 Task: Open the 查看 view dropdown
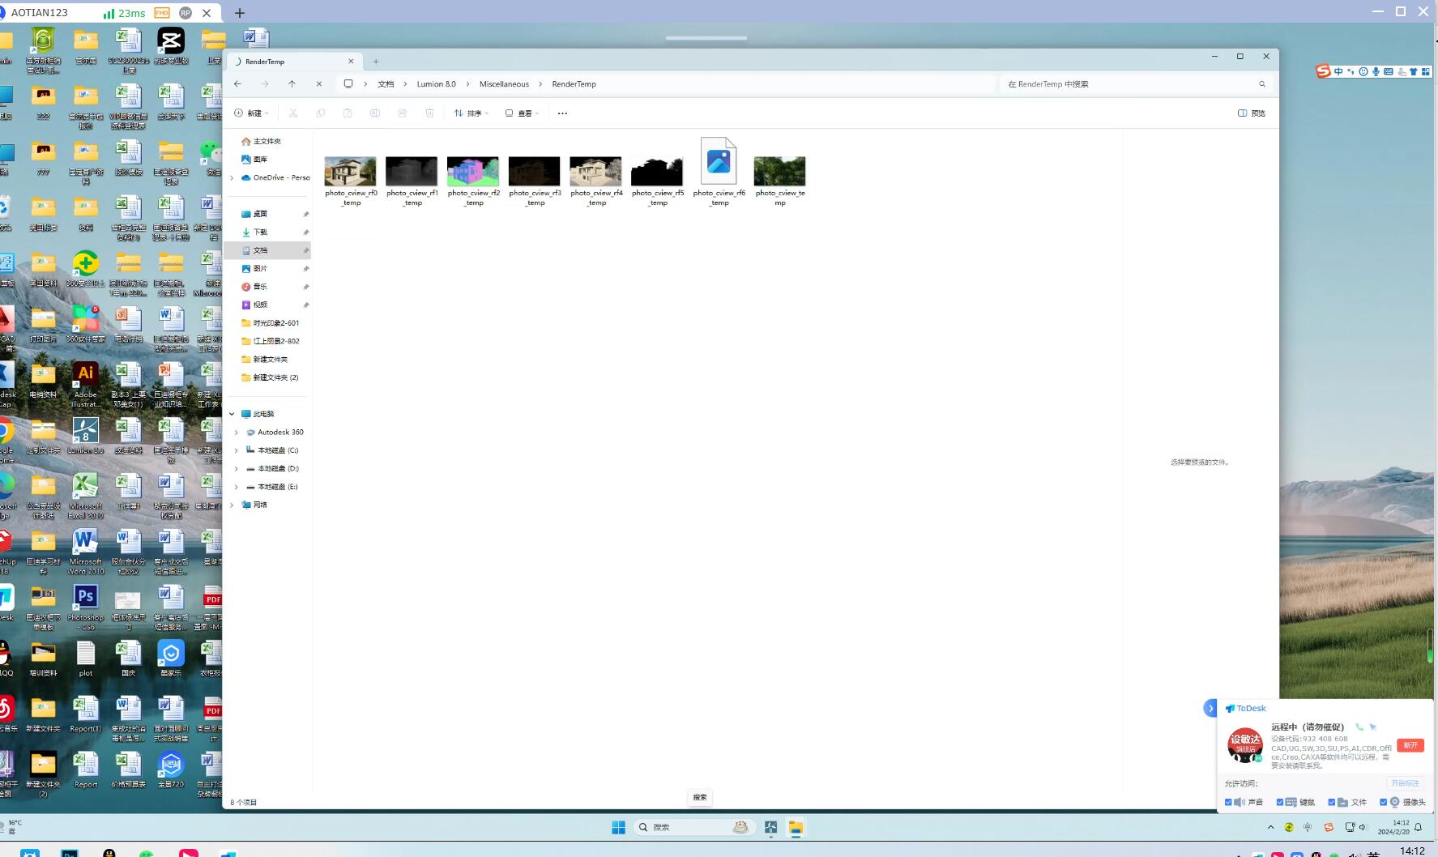coord(523,113)
